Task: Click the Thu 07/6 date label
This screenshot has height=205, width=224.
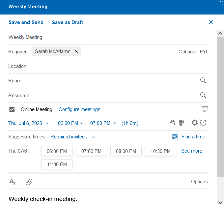Action: [17, 151]
